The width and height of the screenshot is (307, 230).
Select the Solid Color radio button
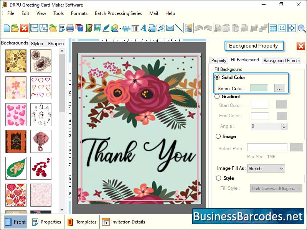[x=217, y=77]
